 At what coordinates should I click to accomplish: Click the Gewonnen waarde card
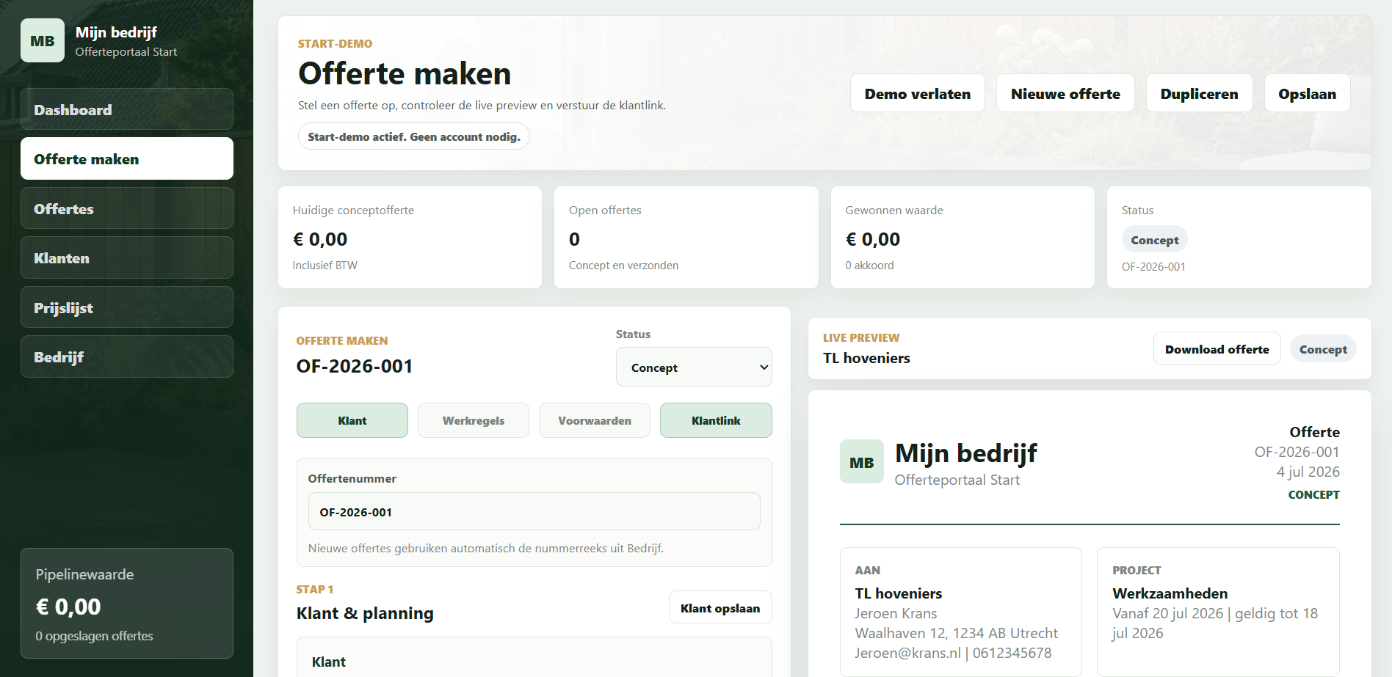click(x=963, y=237)
